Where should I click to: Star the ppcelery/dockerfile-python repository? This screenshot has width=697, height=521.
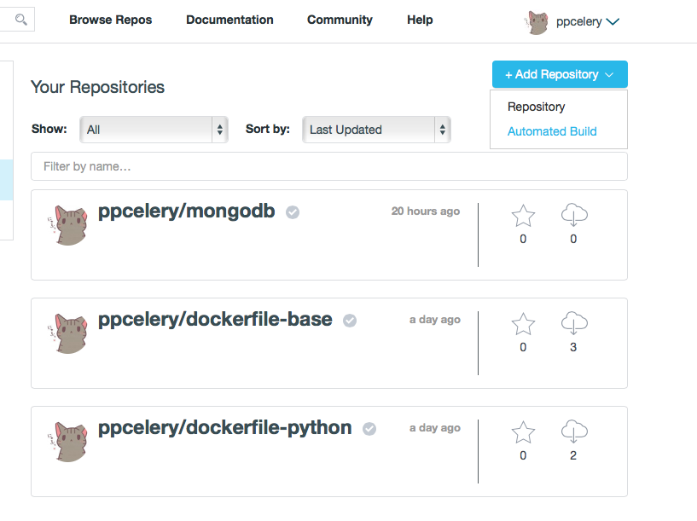click(x=523, y=432)
